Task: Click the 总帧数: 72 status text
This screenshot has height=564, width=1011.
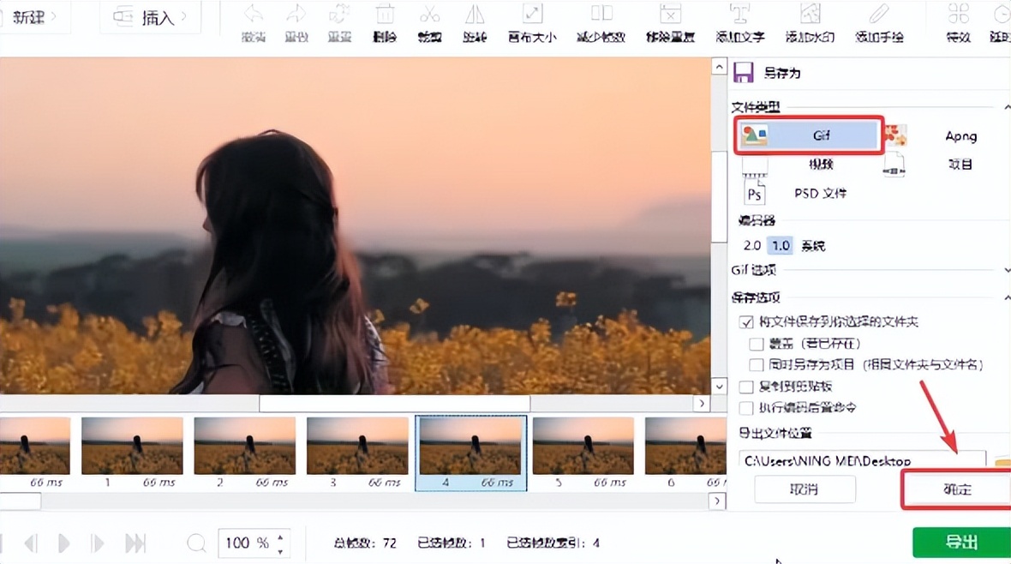Action: coord(365,543)
